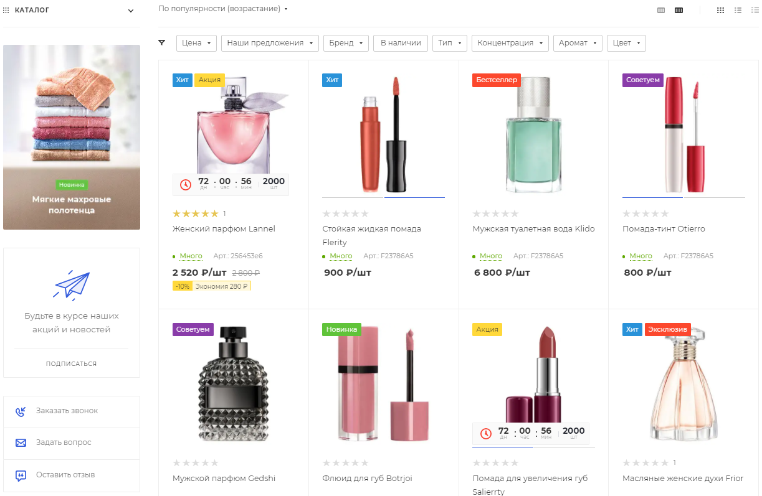Click the speech bubble review icon
Screen dimensions: 762x496
(x=21, y=475)
